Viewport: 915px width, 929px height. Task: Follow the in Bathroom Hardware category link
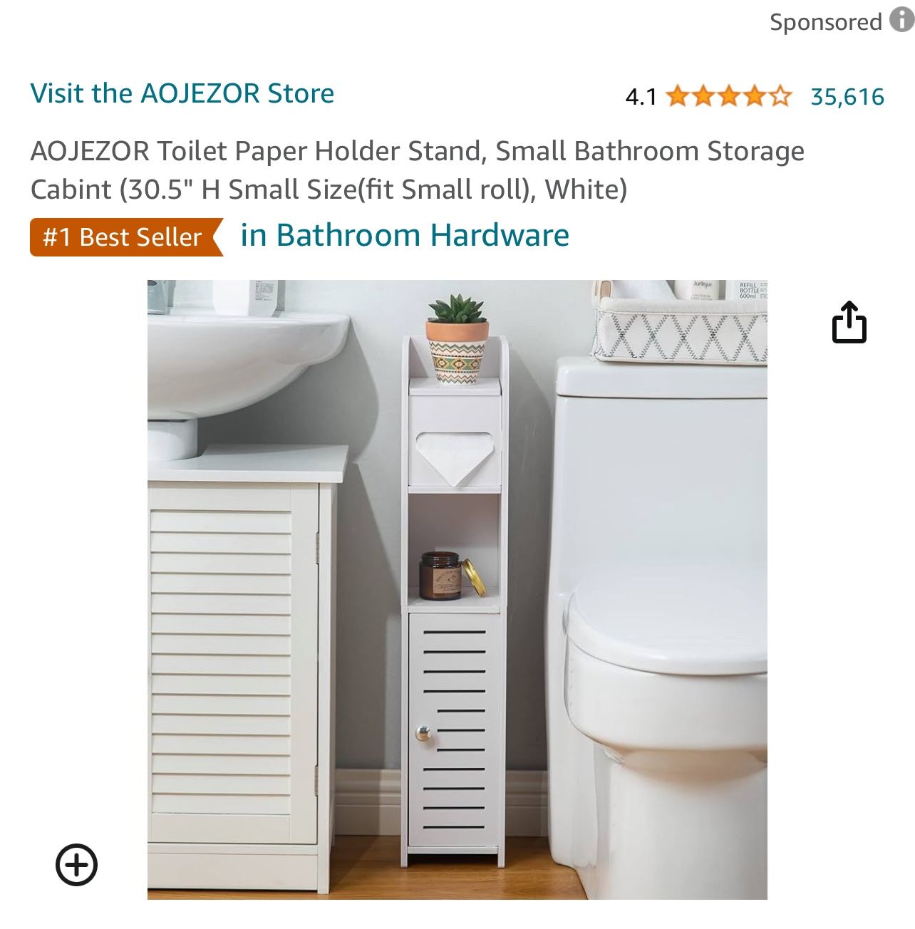(405, 235)
